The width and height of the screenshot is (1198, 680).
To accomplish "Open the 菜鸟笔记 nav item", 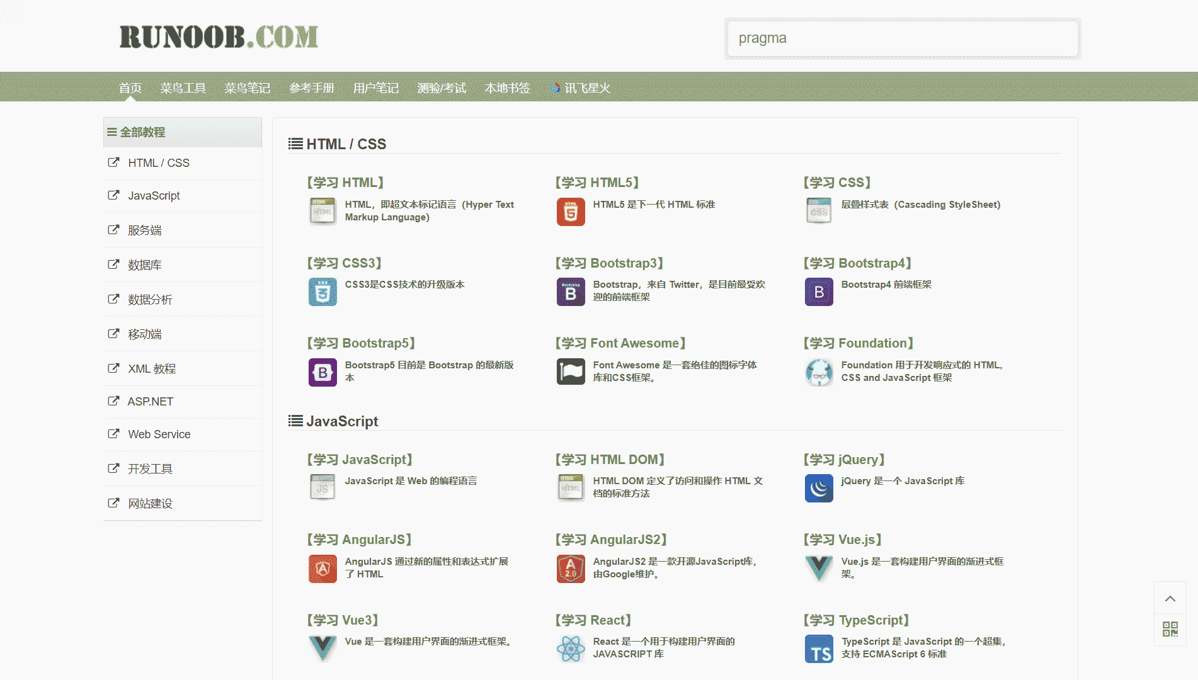I will (248, 88).
